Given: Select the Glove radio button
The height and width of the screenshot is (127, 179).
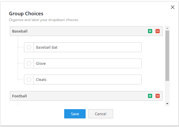Looking at the screenshot, I should 29,63.
